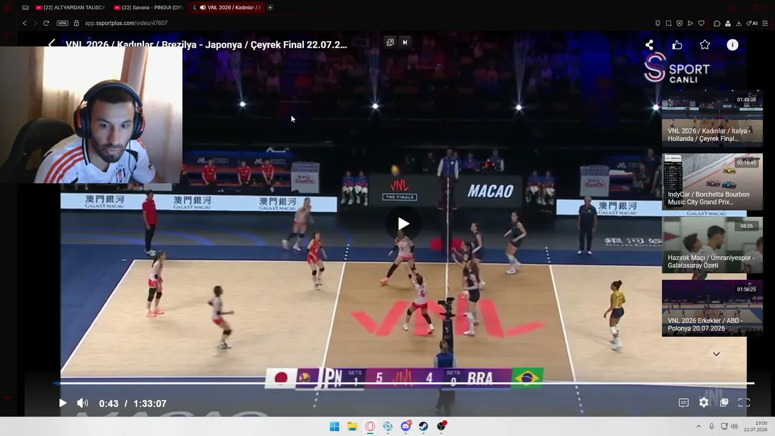Click the send arrow icon in the toolbar
Image resolution: width=775 pixels, height=436 pixels.
point(690,23)
